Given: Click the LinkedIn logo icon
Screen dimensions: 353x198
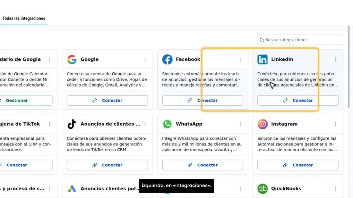Looking at the screenshot, I should tap(263, 59).
